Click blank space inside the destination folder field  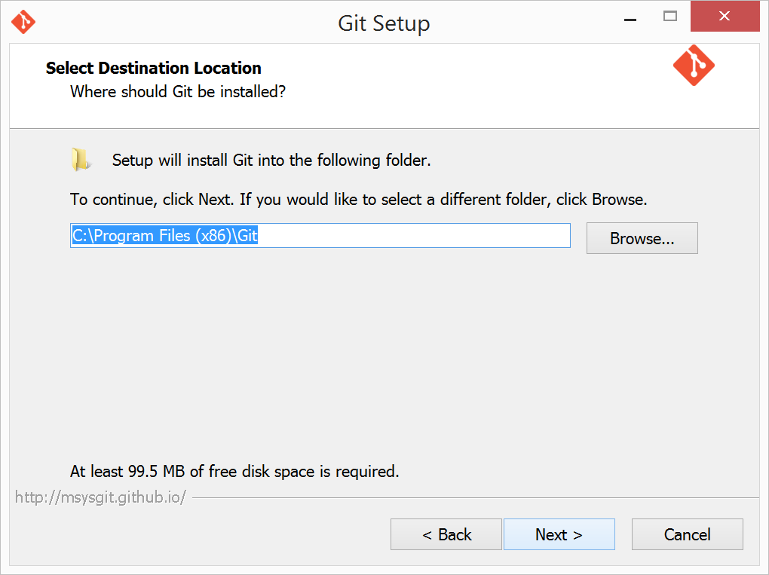tap(413, 236)
